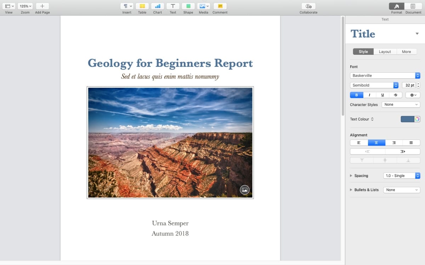This screenshot has height=265, width=425.
Task: Open the Collaborate options
Action: coord(308,6)
